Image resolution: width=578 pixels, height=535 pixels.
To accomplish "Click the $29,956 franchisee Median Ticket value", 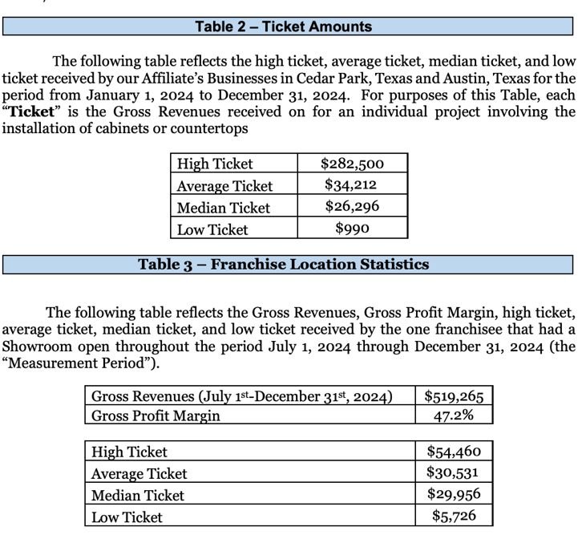I will tap(455, 495).
